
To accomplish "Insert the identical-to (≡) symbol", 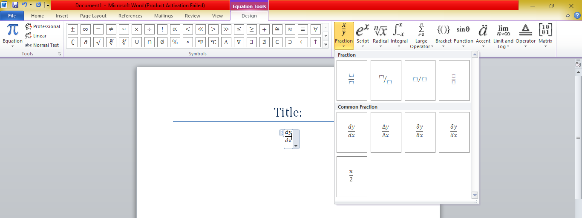I will coord(303,29).
